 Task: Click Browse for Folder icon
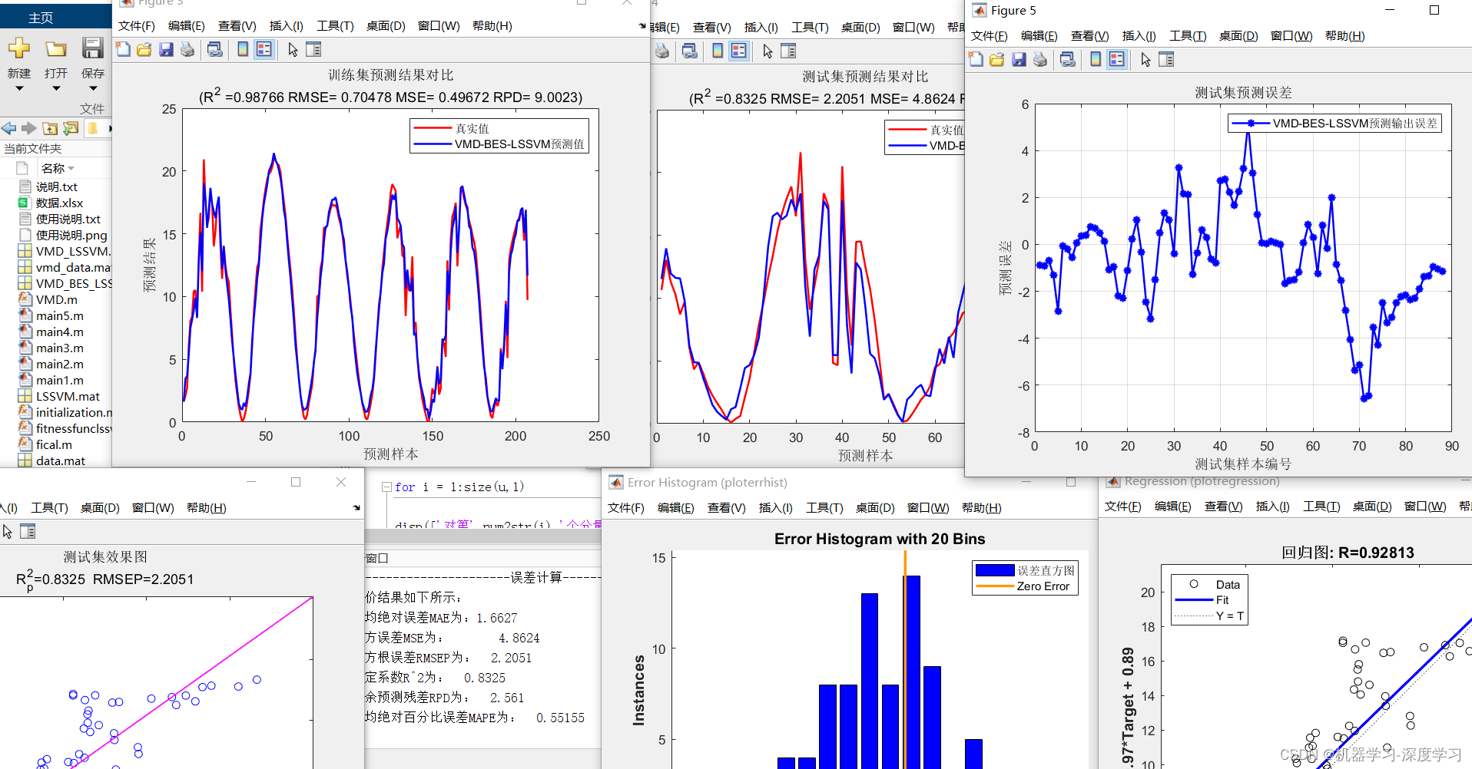point(71,128)
